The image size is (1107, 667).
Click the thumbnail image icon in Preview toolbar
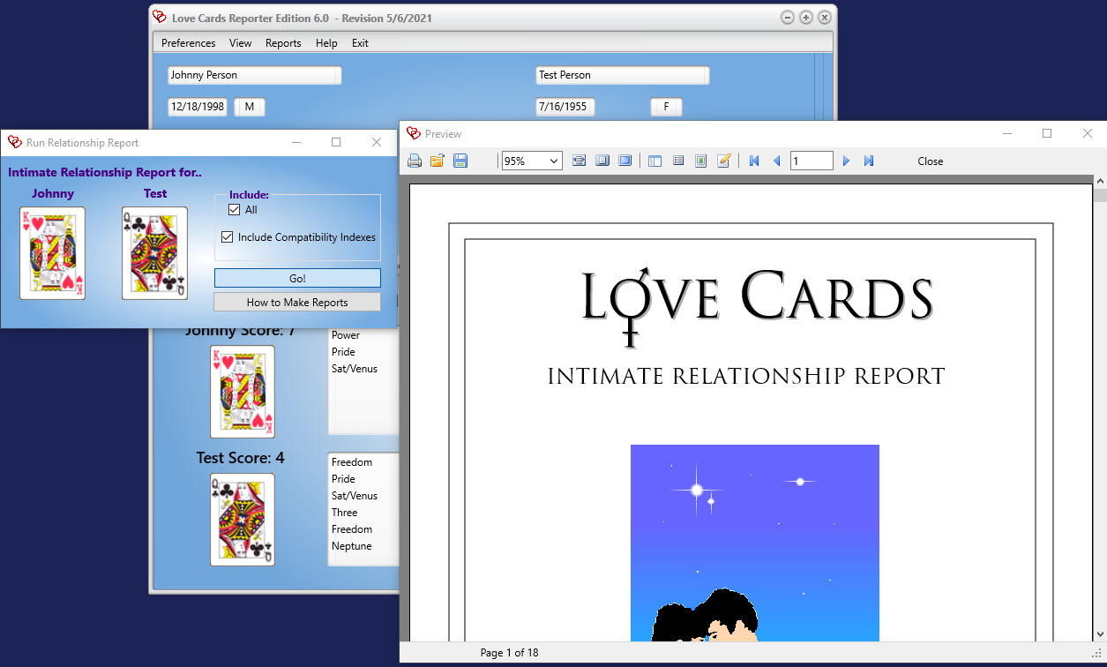pyautogui.click(x=700, y=161)
